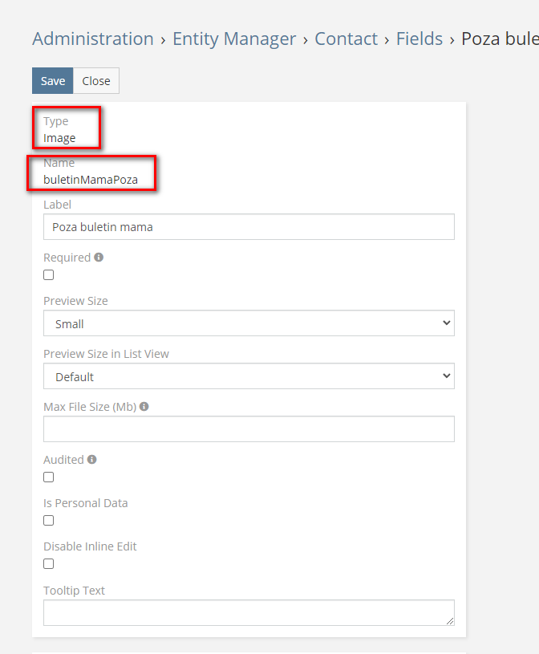Screen dimensions: 539x654
Task: Open the Preview Size dropdown
Action: pyautogui.click(x=249, y=323)
